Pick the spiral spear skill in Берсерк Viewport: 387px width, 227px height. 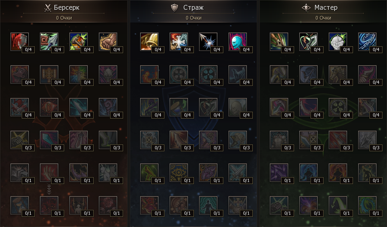pyautogui.click(x=49, y=42)
